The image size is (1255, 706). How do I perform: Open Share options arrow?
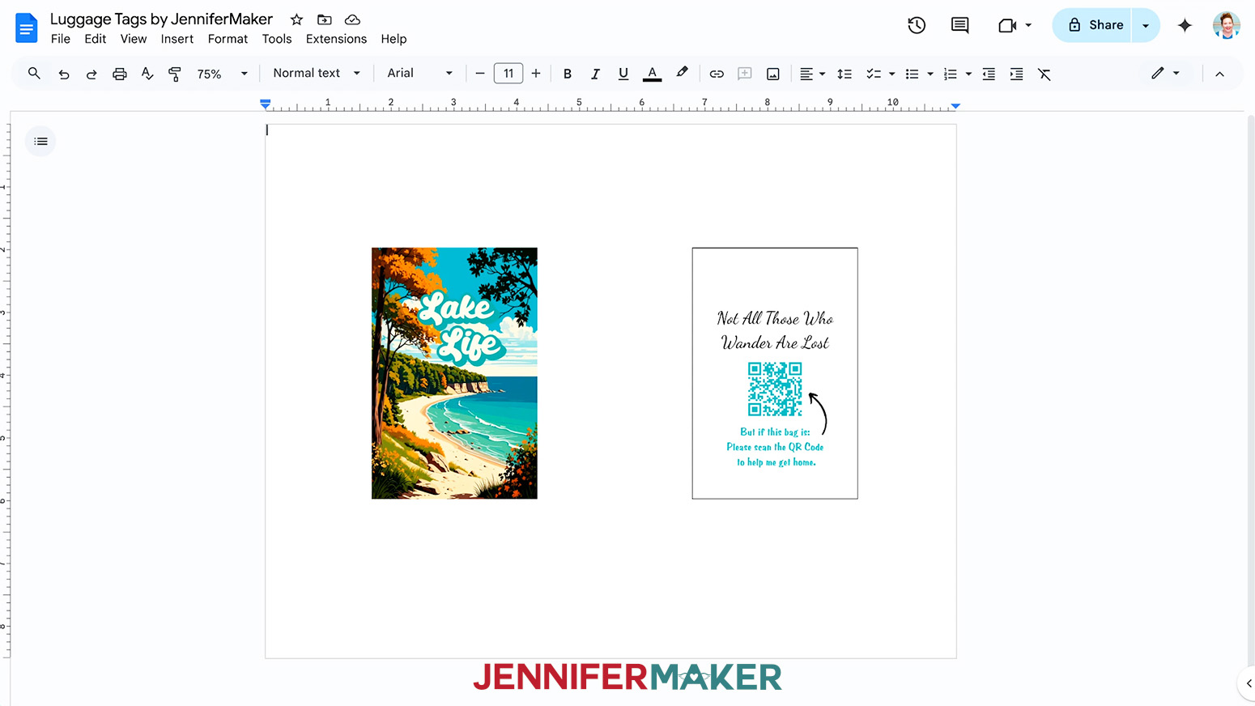(1146, 25)
